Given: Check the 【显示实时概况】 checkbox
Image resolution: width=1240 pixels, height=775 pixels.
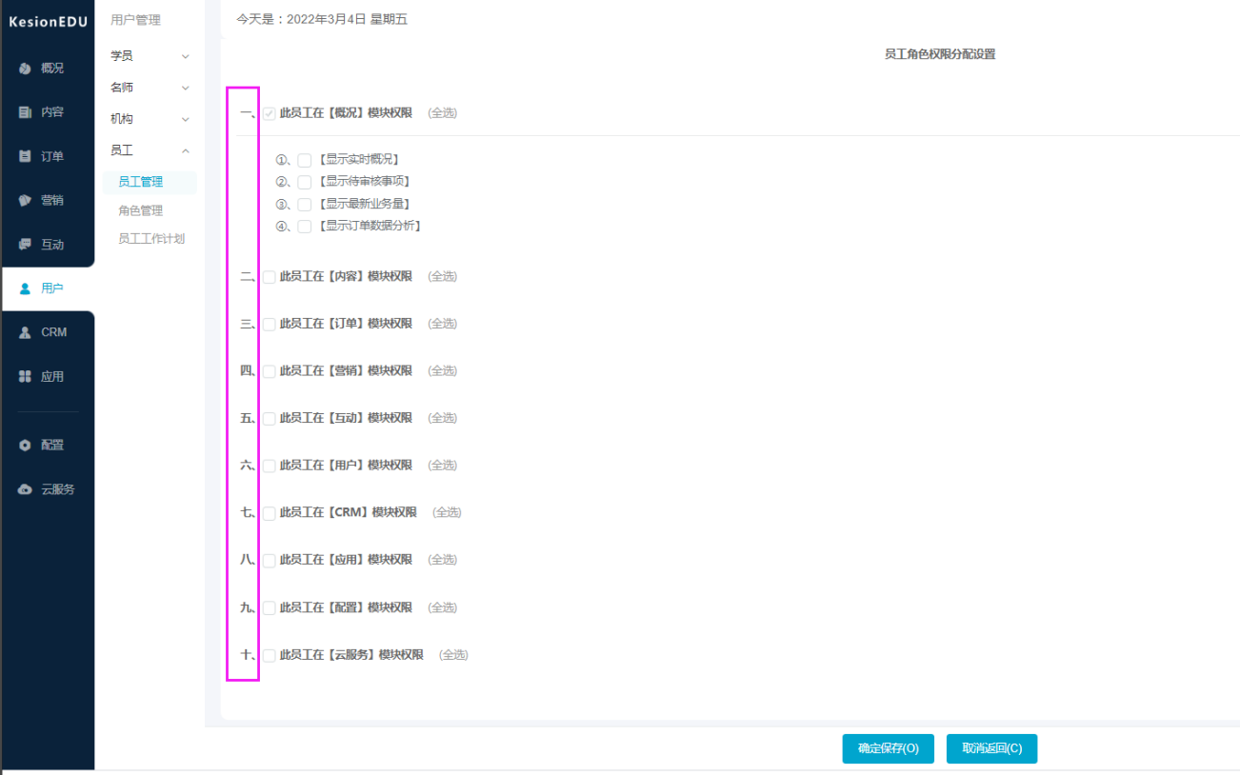Looking at the screenshot, I should point(305,160).
